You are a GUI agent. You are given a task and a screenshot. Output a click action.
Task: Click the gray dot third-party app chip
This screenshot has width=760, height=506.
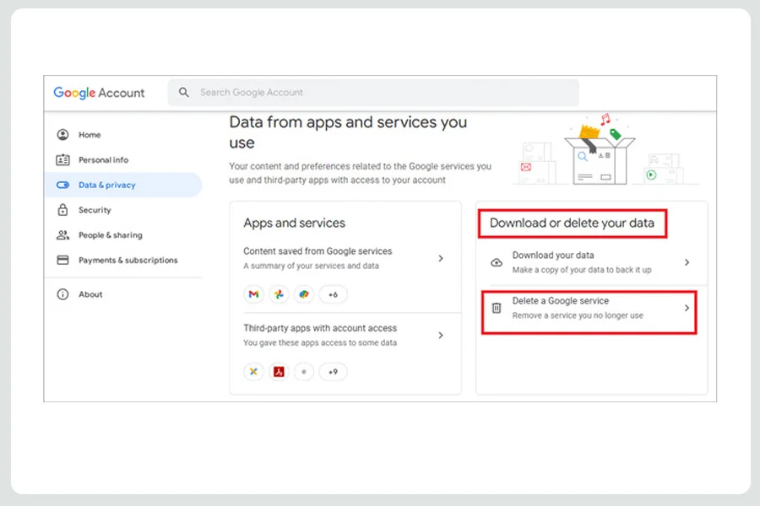(304, 372)
